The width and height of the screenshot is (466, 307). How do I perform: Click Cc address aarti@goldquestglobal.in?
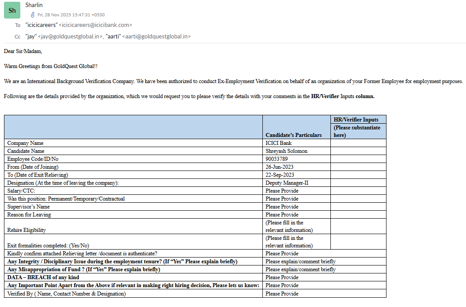click(156, 37)
